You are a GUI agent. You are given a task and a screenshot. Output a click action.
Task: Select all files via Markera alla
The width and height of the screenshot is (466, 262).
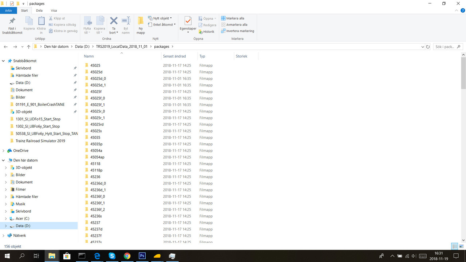point(233,18)
